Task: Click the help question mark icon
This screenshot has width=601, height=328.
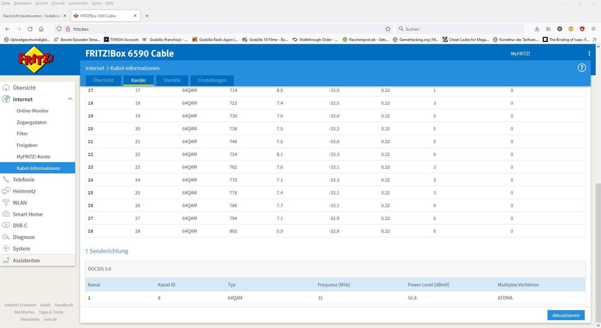Action: 582,68
